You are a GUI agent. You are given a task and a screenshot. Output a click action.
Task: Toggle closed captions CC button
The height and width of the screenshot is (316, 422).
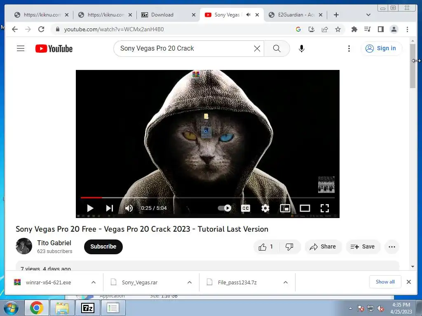[x=246, y=208]
